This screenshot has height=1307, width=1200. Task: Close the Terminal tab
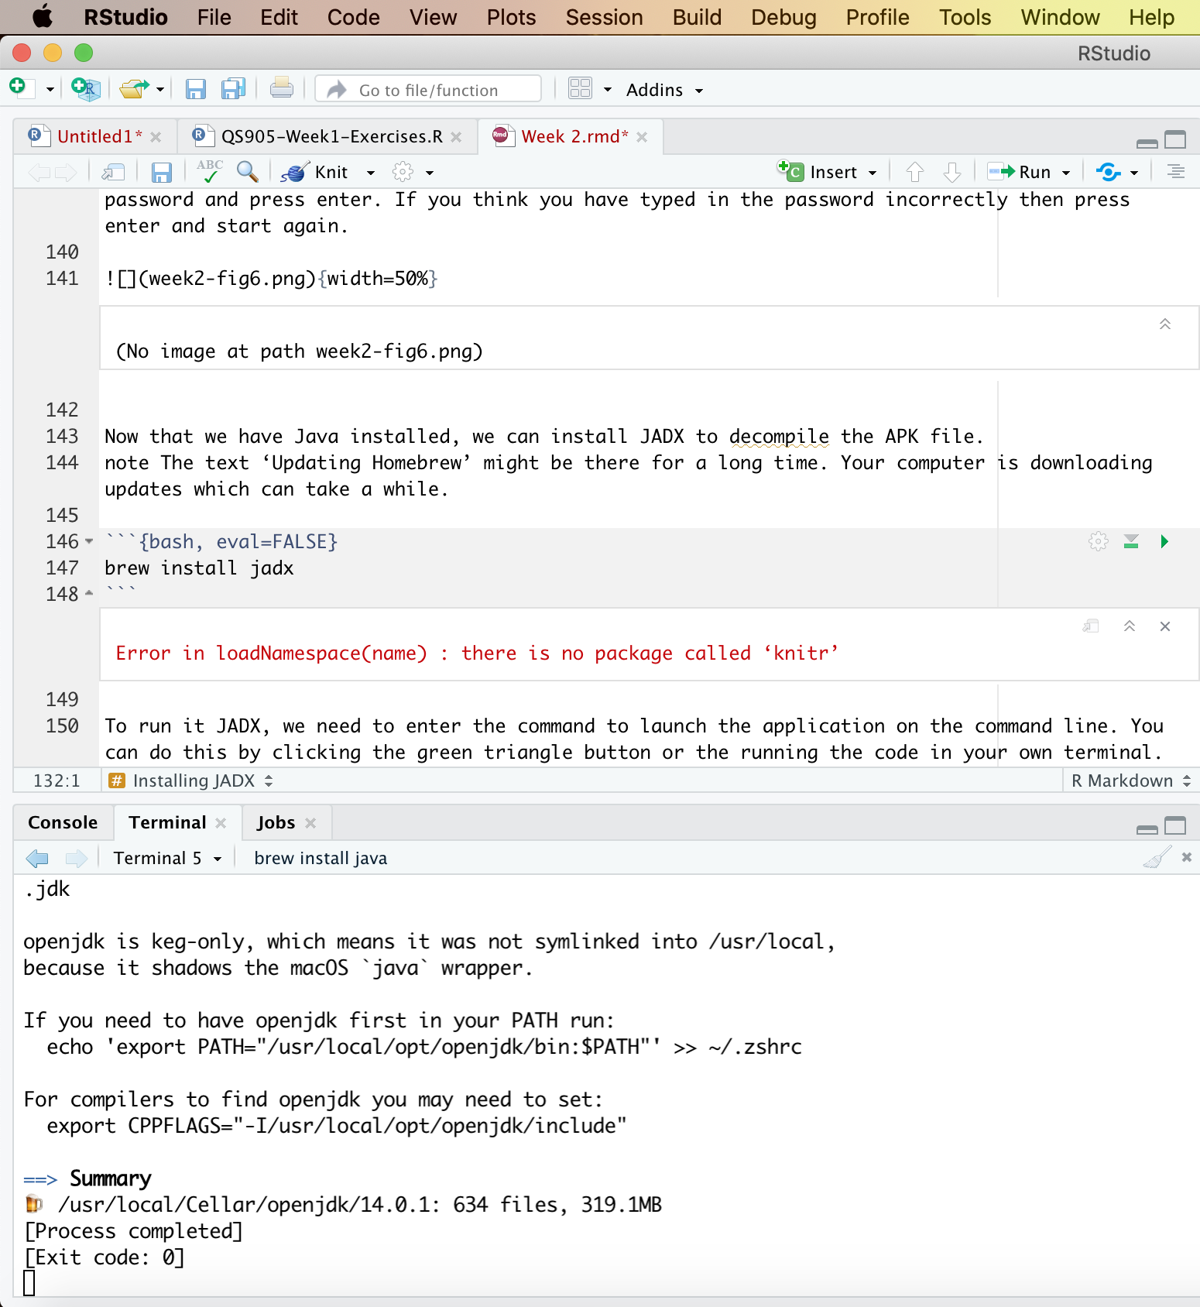[x=221, y=823]
